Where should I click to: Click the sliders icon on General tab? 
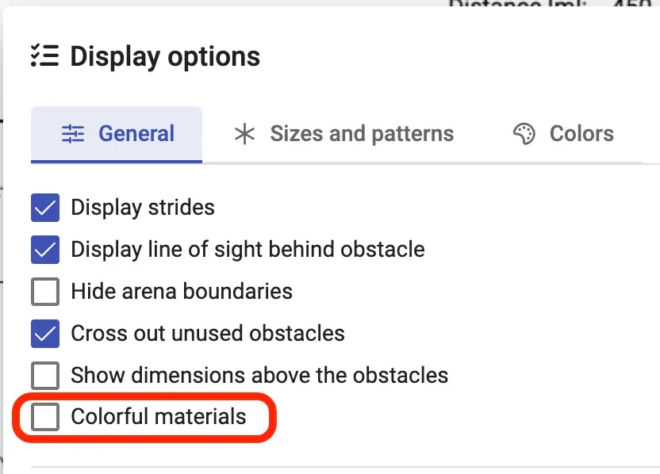coord(73,134)
